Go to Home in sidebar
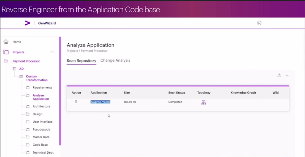This screenshot has width=305, height=157. (x=17, y=42)
